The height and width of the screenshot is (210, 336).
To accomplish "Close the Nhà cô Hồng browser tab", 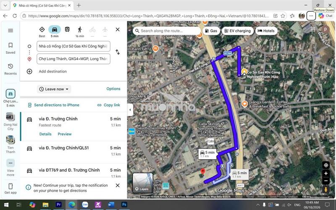I will (x=69, y=5).
